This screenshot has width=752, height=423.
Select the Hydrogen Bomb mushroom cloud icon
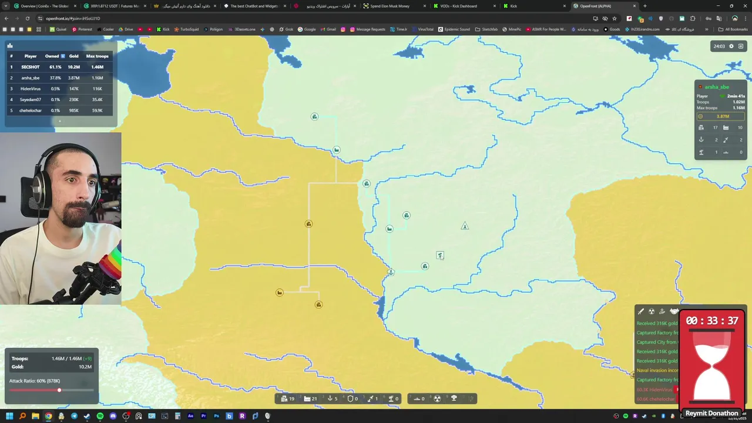click(x=454, y=398)
